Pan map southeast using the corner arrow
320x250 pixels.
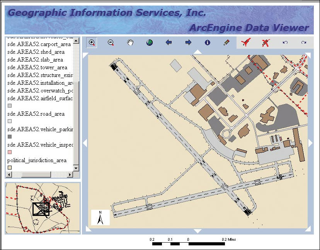pyautogui.click(x=308, y=229)
